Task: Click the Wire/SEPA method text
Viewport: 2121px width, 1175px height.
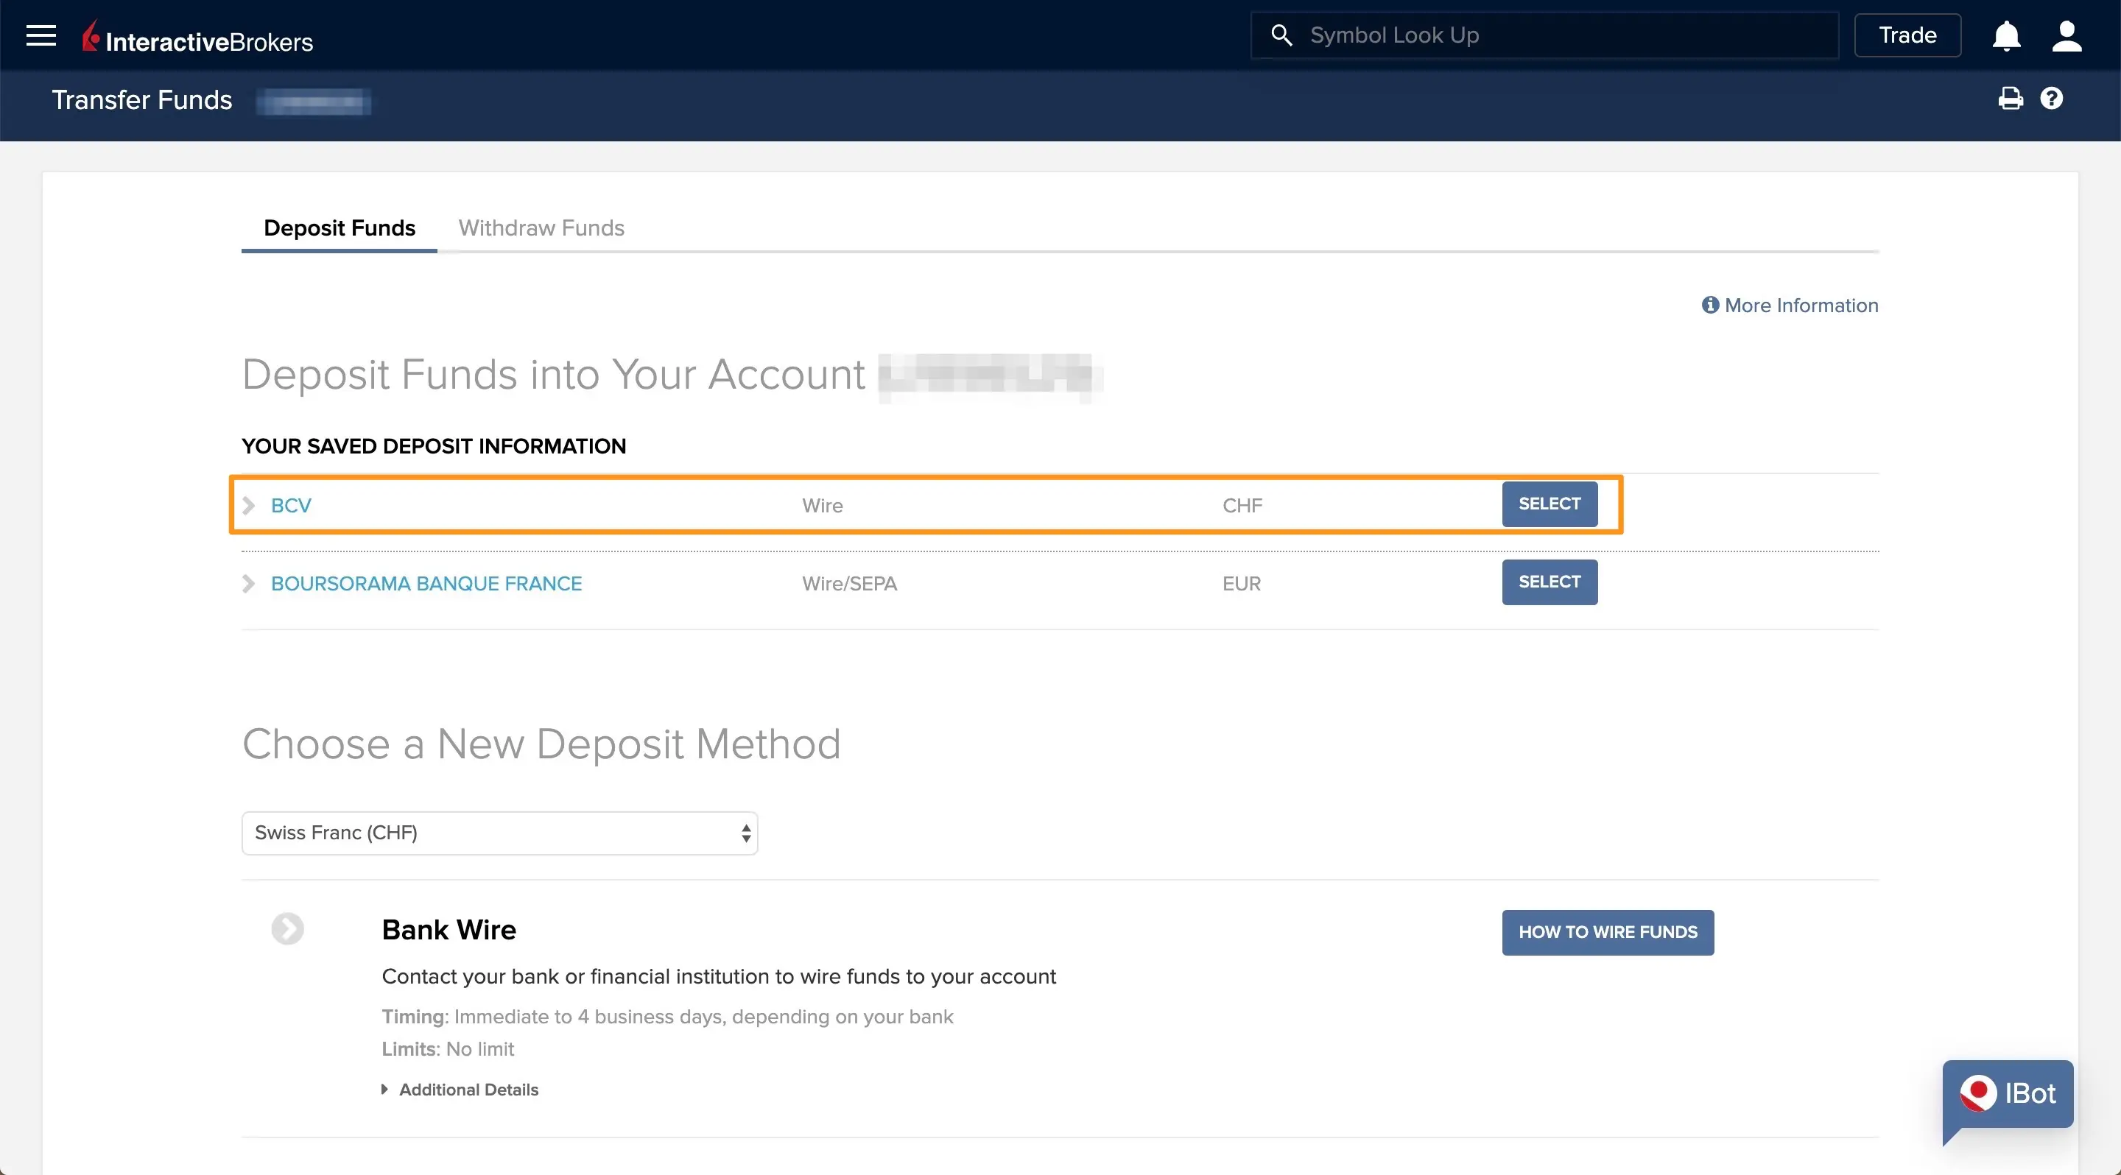Action: (849, 583)
